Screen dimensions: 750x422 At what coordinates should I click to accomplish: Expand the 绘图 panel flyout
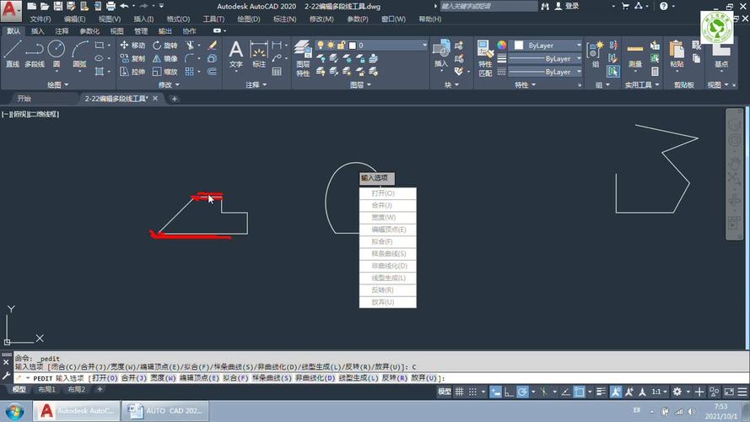click(x=57, y=85)
